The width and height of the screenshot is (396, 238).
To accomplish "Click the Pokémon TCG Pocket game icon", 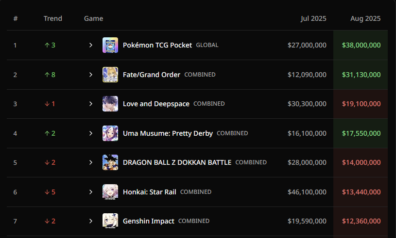I will [x=110, y=45].
